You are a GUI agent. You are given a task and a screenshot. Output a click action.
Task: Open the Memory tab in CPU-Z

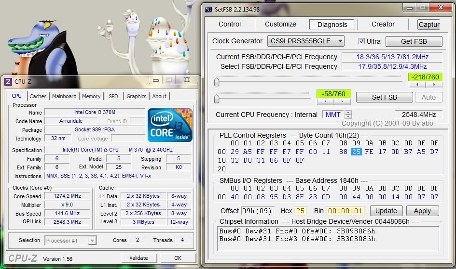[91, 96]
